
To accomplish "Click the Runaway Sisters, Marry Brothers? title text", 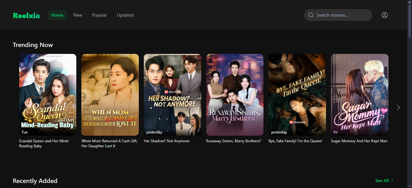I will 233,141.
